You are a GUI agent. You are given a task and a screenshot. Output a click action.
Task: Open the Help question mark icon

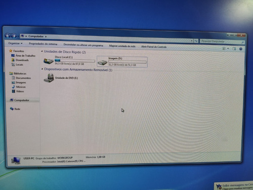(x=241, y=49)
